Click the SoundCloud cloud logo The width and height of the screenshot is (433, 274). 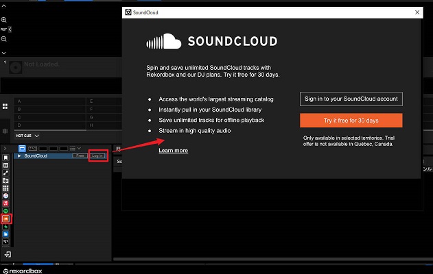pos(164,41)
